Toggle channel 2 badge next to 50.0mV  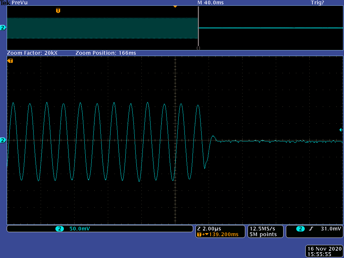tap(59, 229)
